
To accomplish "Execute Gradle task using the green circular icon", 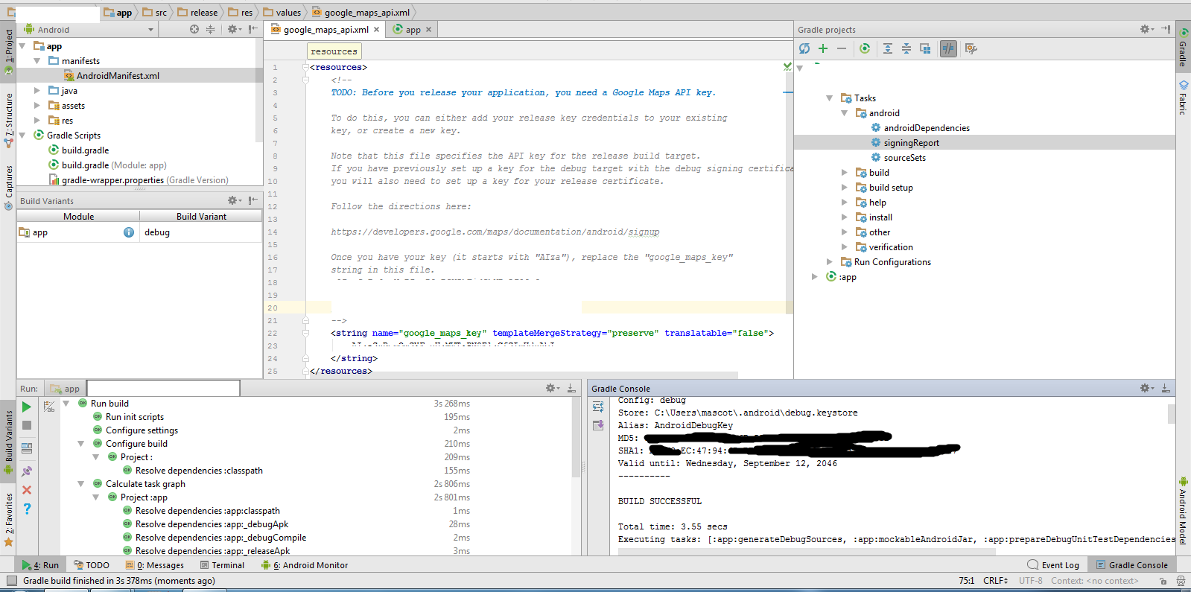I will click(x=865, y=48).
